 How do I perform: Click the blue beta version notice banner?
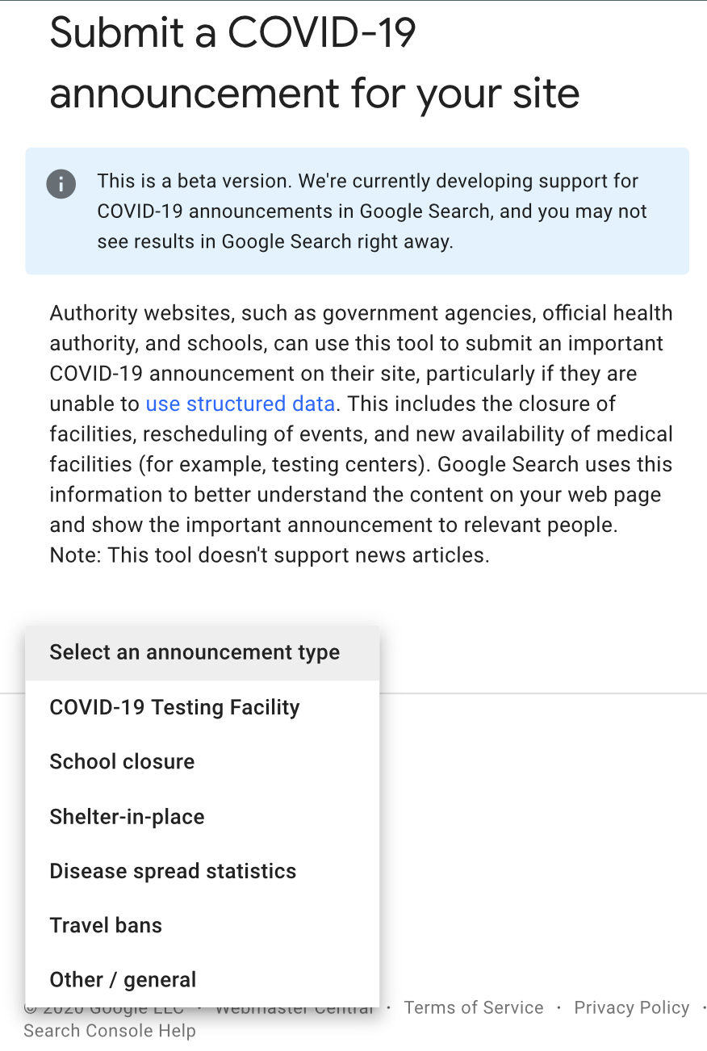click(x=358, y=211)
